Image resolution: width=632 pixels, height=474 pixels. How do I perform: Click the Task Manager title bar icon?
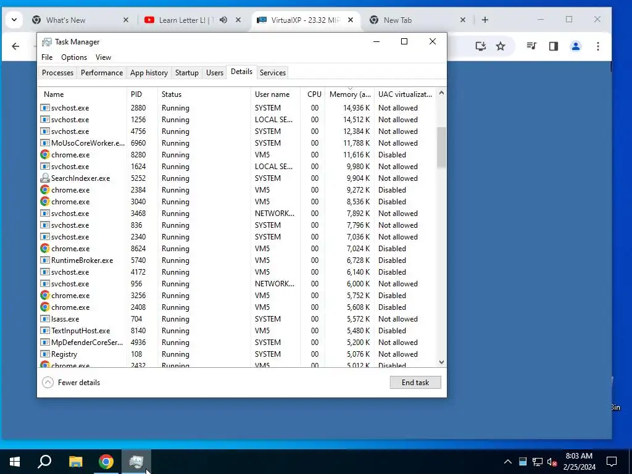point(47,42)
